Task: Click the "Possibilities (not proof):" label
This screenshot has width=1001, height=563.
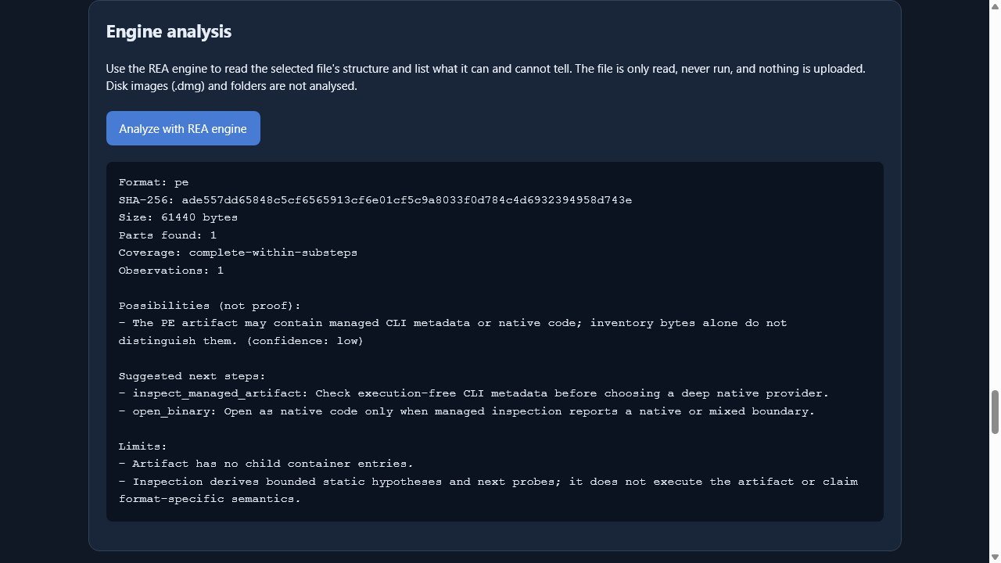Action: tap(210, 306)
